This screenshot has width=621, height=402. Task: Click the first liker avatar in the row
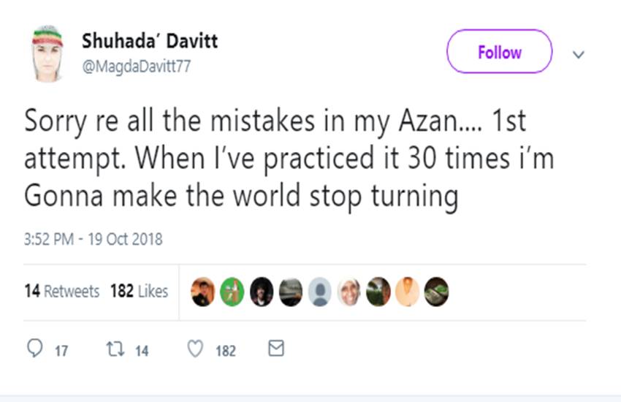click(202, 292)
